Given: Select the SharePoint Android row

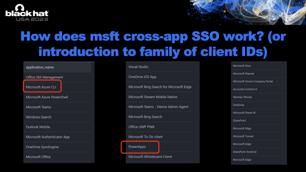Looking at the screenshot, I should [258, 152].
